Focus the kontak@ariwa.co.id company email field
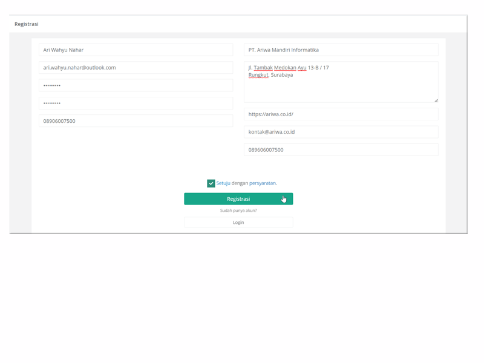484x363 pixels. tap(341, 132)
